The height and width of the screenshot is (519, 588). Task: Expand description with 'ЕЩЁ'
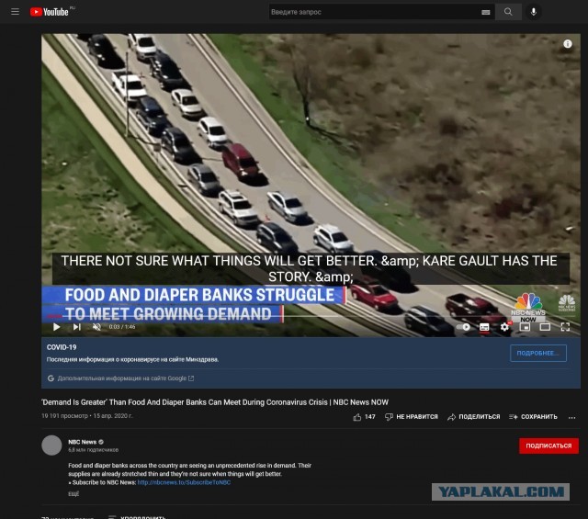point(73,494)
